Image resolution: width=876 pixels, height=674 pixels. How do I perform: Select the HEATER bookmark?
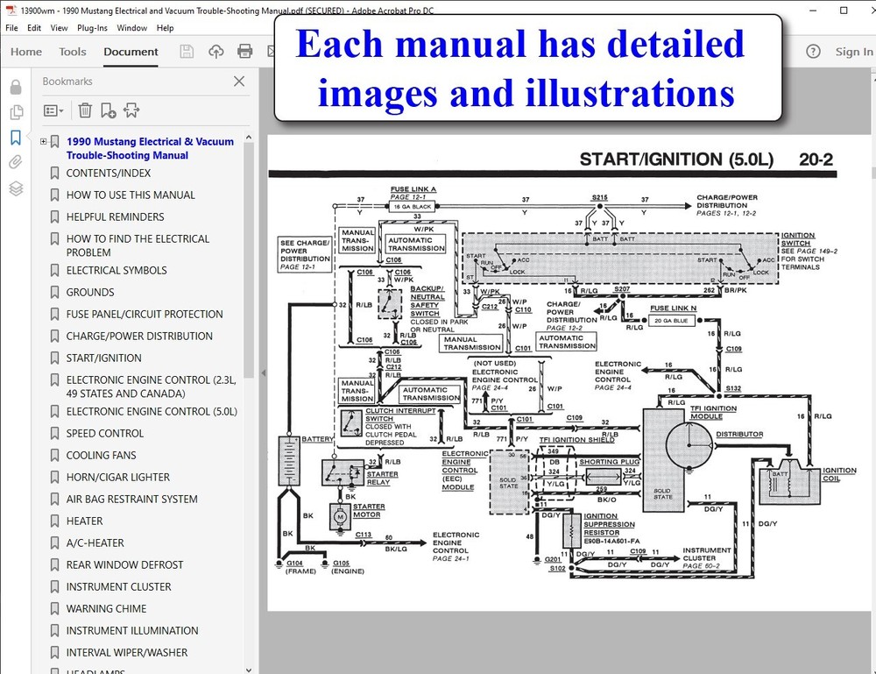pos(84,521)
